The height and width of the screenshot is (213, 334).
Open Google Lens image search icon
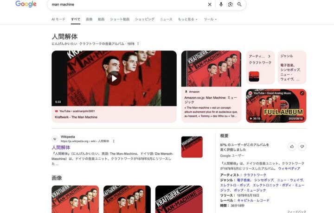click(x=230, y=5)
